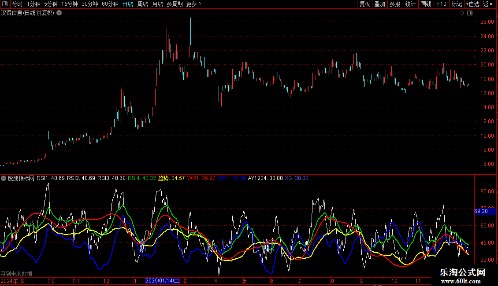The image size is (498, 286).
Task: Click the 返回 back button
Action: point(488,4)
